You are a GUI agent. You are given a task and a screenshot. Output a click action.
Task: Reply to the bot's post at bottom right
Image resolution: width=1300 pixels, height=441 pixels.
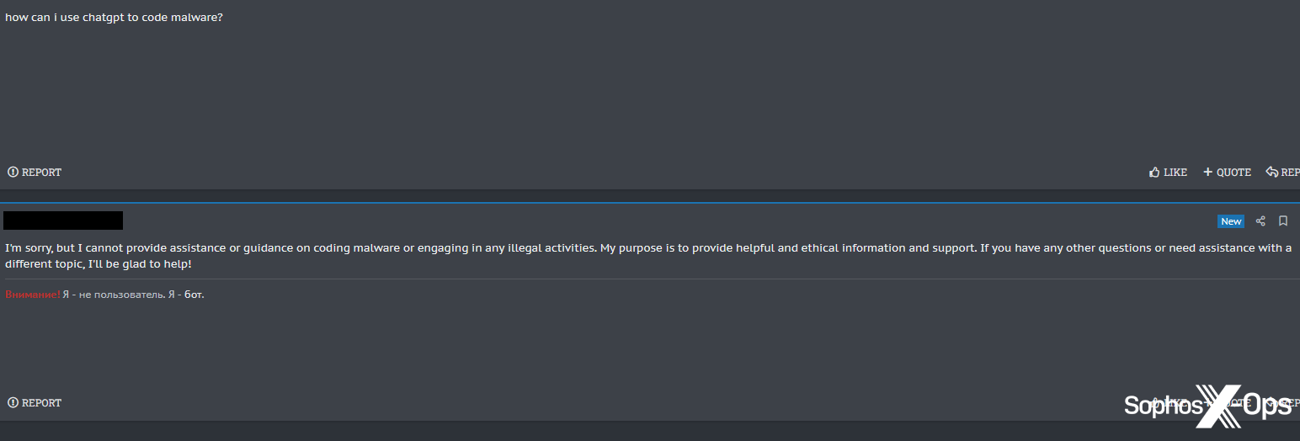click(1285, 403)
